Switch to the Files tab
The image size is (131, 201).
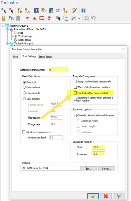pos(15,57)
